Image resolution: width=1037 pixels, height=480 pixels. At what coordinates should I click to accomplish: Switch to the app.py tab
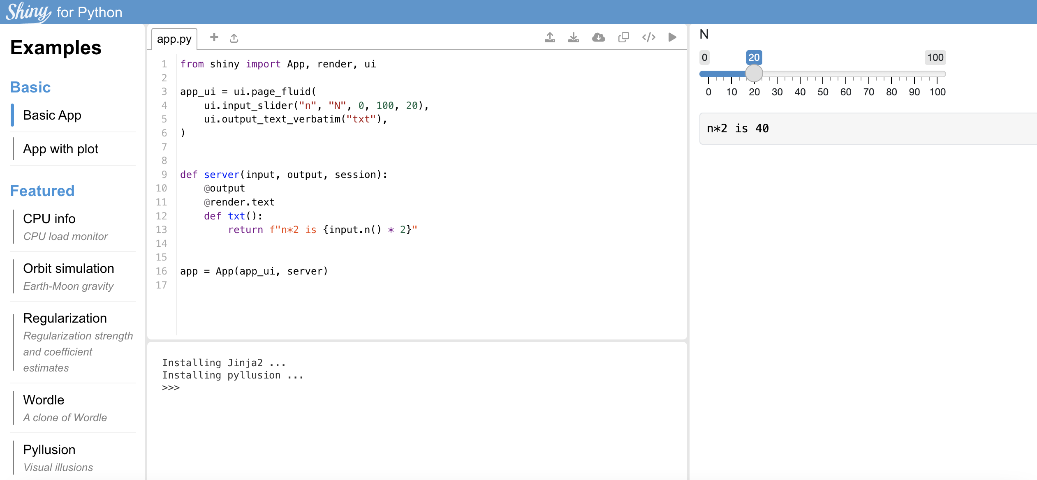(x=174, y=38)
